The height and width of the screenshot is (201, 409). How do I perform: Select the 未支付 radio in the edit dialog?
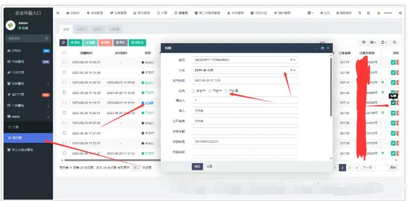coord(193,91)
